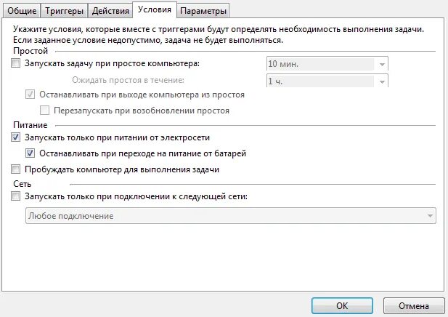This screenshot has height=317, width=448.
Task: Uncheck Запускать только при питании от электросети
Action: coord(16,137)
